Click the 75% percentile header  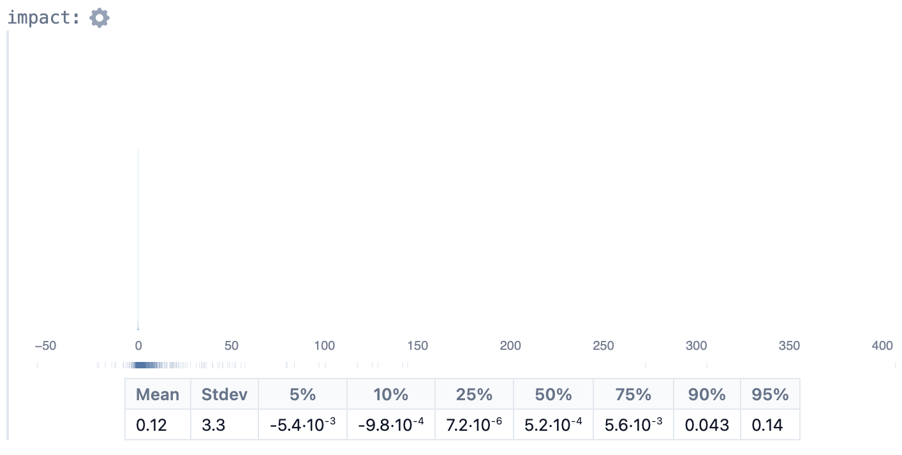tap(633, 394)
